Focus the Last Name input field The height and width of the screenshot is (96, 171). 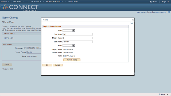[77, 42]
